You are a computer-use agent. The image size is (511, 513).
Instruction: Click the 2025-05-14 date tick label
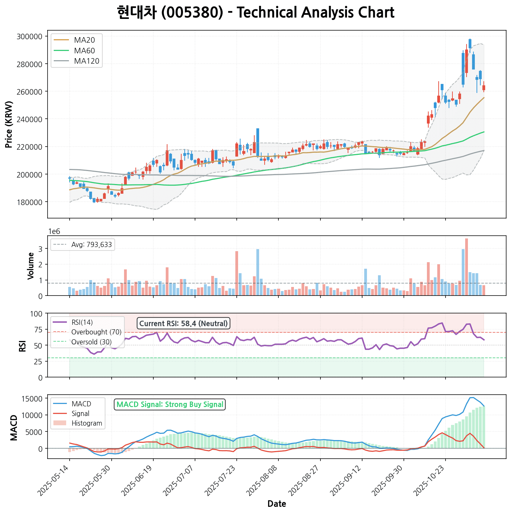pos(54,480)
